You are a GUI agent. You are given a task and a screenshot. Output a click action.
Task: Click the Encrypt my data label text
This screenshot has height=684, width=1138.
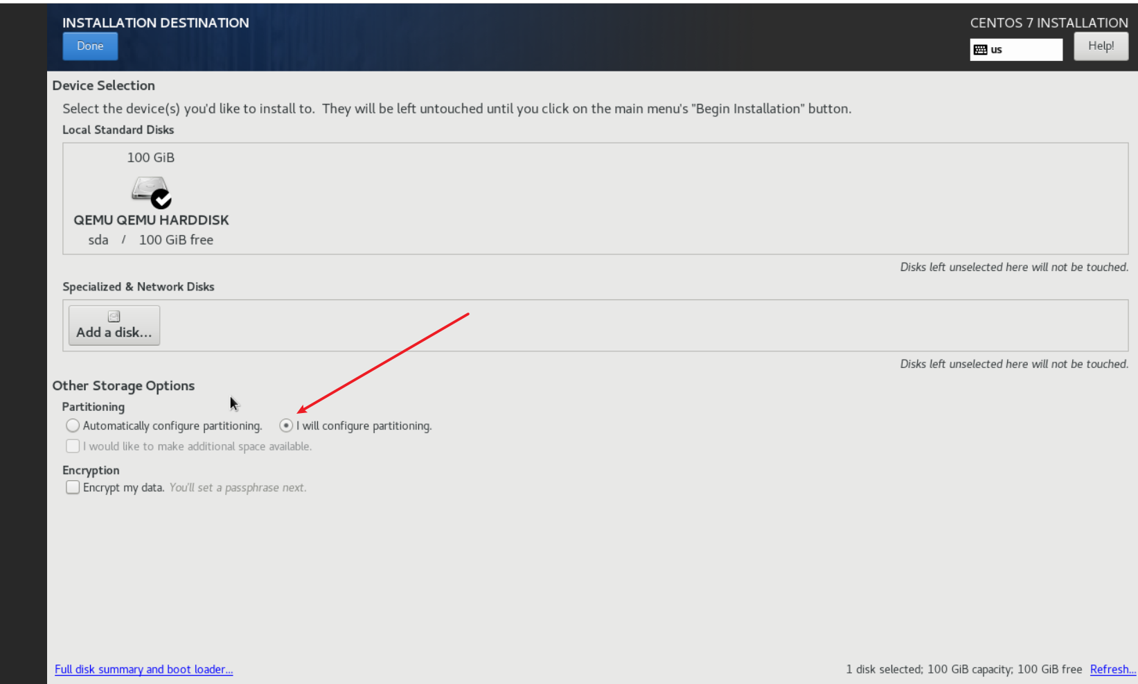pyautogui.click(x=123, y=488)
